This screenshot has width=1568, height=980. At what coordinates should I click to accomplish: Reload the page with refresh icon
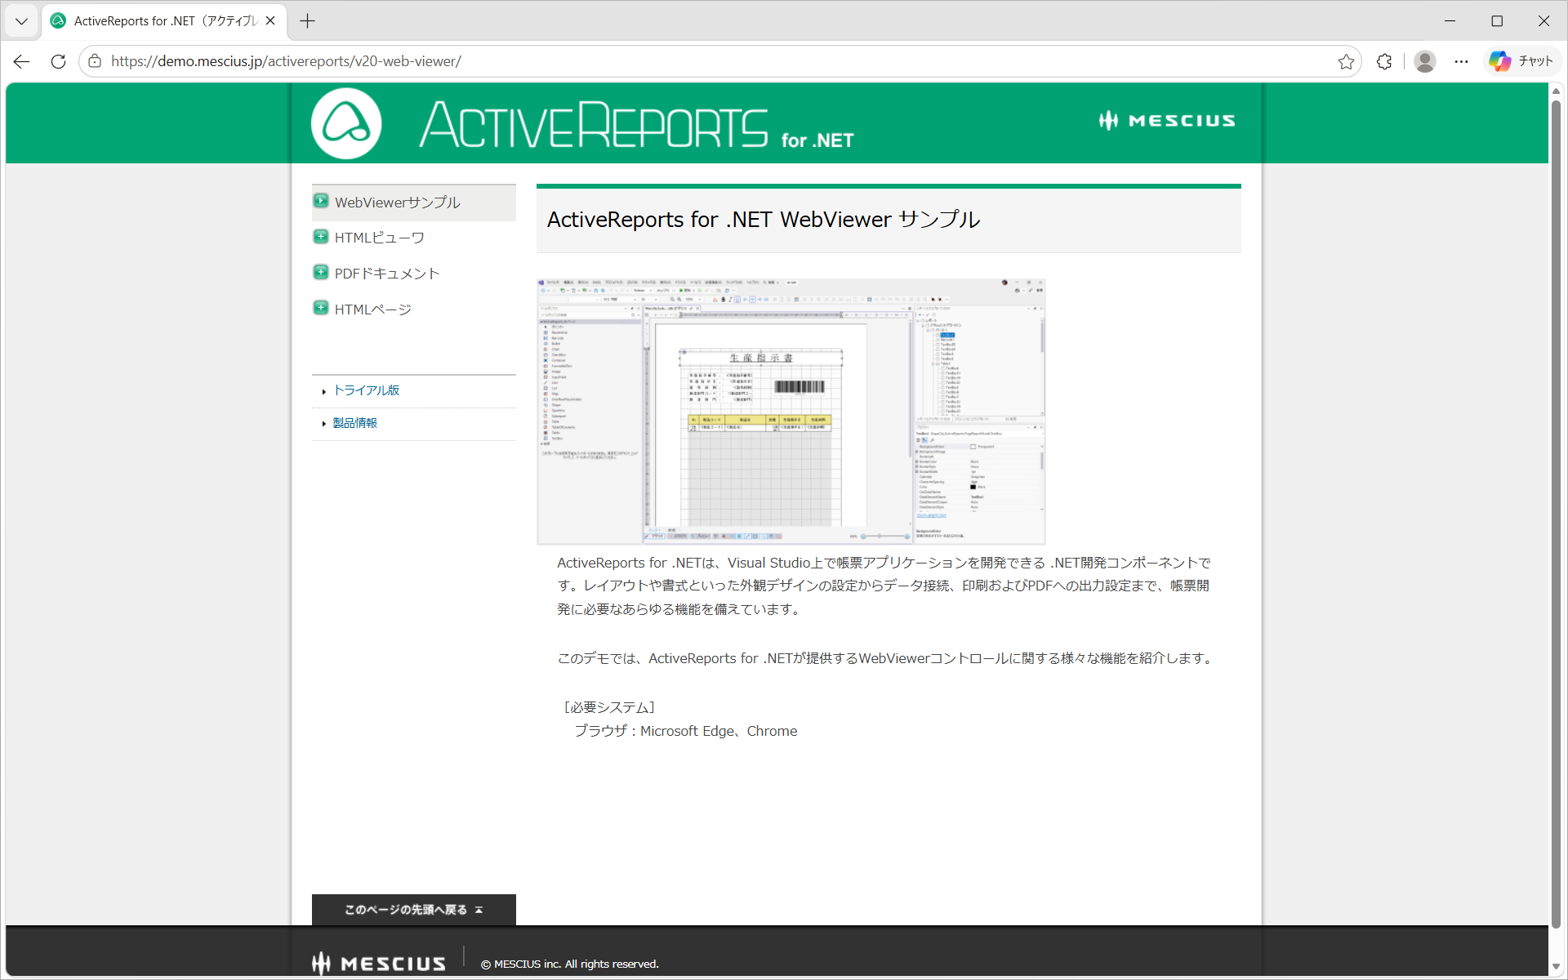point(58,61)
